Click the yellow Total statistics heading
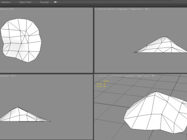This screenshot has width=187, height=140. coord(106,81)
